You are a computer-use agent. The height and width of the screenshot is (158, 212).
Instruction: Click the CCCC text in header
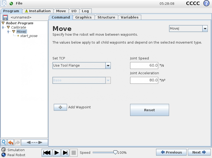[x=193, y=3]
